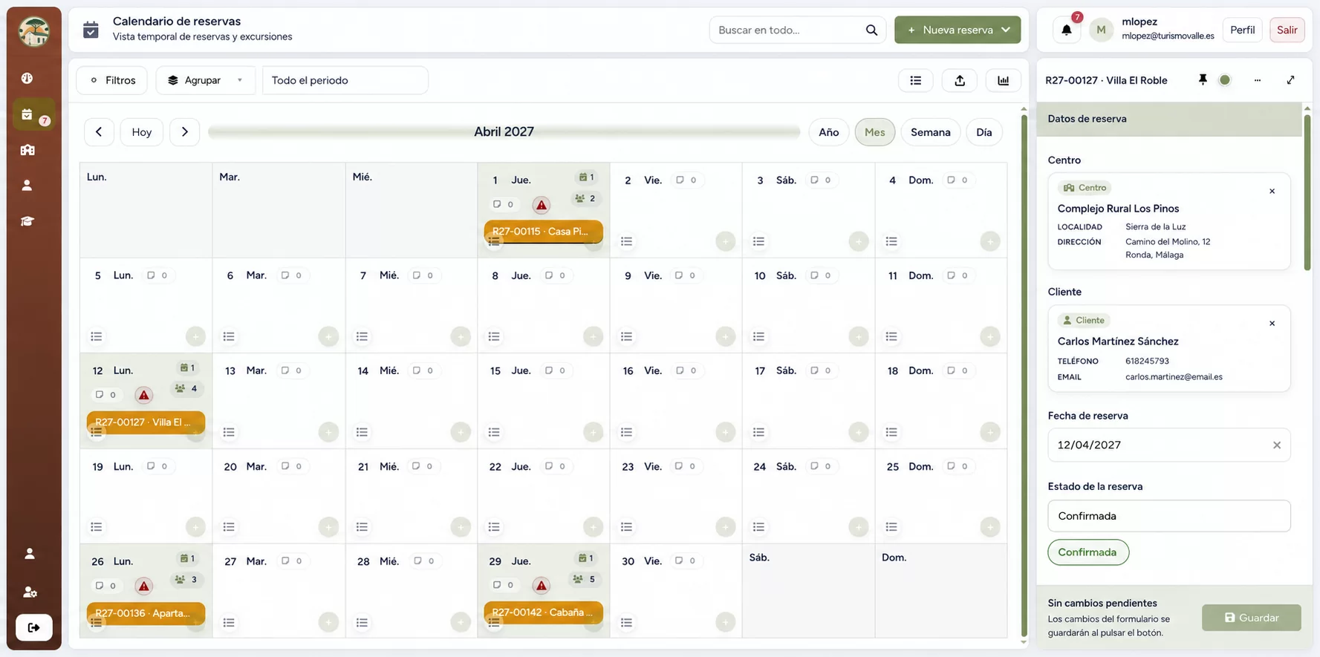Viewport: 1320px width, 657px height.
Task: Open the calendar sidebar icon with badge 7
Action: click(x=33, y=115)
